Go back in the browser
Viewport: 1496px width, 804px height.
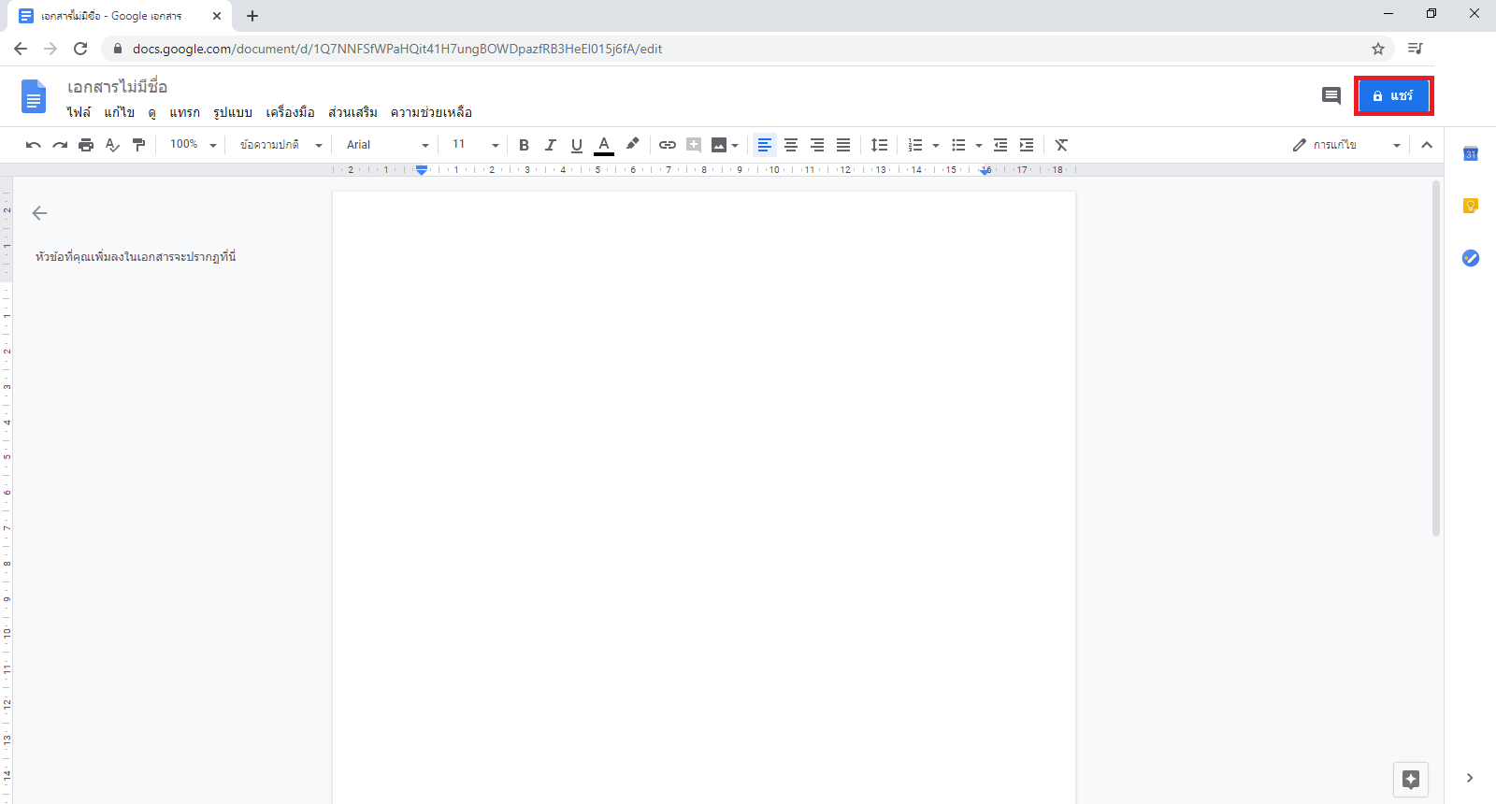[21, 49]
